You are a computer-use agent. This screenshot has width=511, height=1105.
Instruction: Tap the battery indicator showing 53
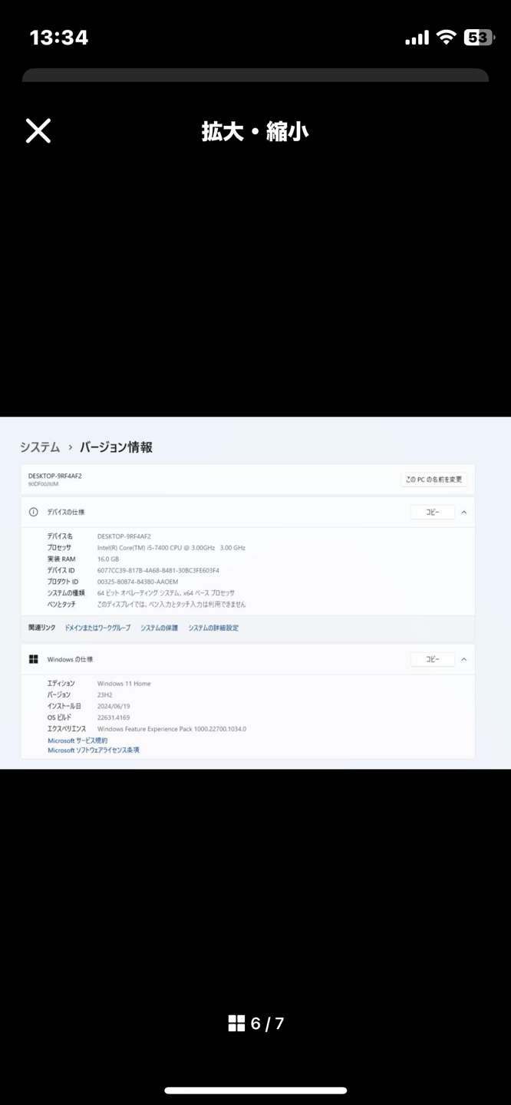479,37
